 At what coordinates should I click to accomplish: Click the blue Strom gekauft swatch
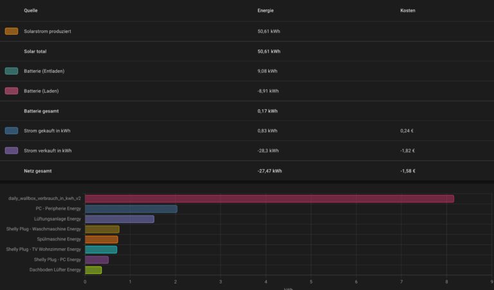[12, 131]
